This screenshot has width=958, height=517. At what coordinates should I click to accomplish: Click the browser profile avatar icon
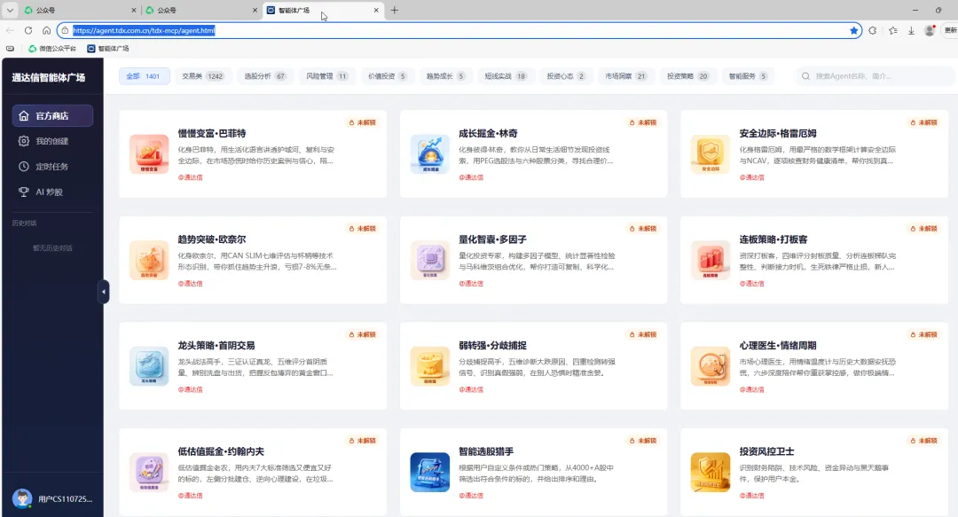click(x=930, y=30)
